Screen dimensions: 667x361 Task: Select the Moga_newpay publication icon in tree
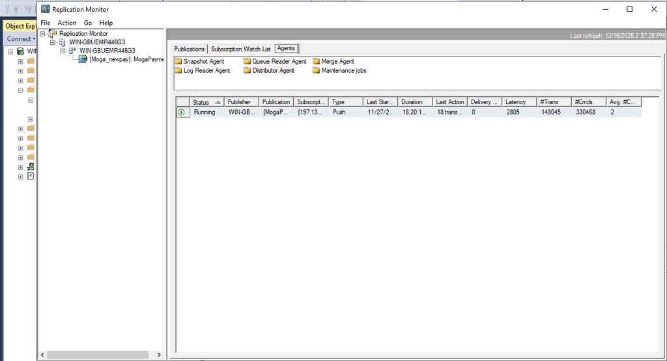pos(83,59)
